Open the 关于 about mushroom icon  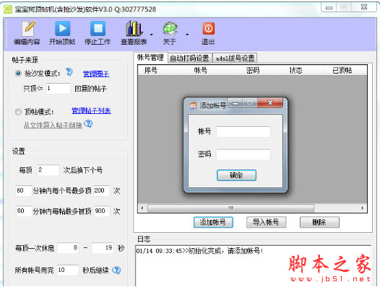click(170, 33)
